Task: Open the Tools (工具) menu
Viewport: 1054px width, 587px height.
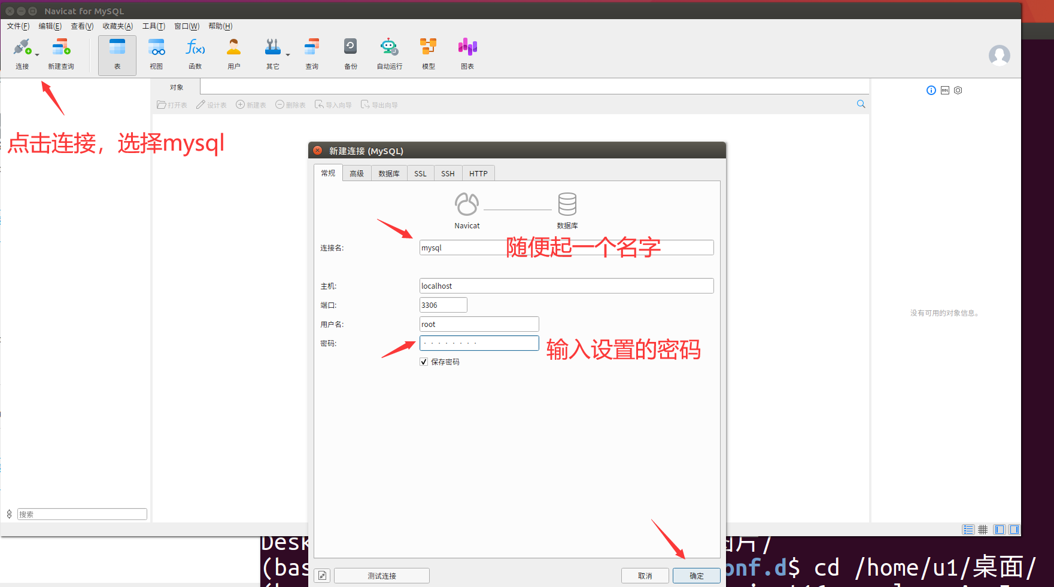Action: pyautogui.click(x=154, y=26)
